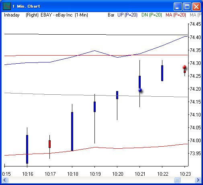203x185 pixels.
Task: Click the horizontal scrollbar thumb
Action: point(177,180)
